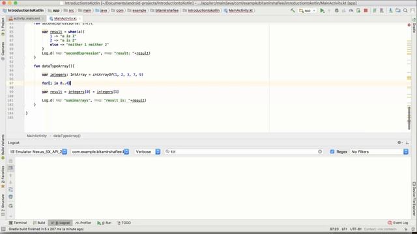Close the MainActivity.kt tab
This screenshot has height=234, width=417.
(x=79, y=19)
